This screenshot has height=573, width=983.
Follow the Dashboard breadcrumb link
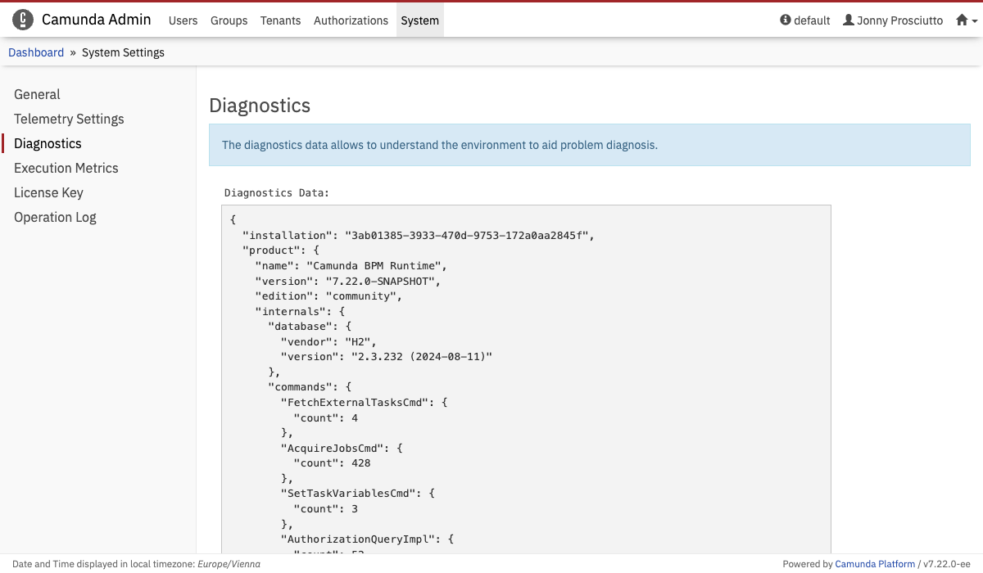pyautogui.click(x=36, y=52)
